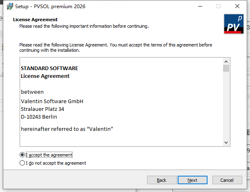Viewport: 250px width, 192px height.
Task: Cancel the installation
Action: (x=227, y=180)
